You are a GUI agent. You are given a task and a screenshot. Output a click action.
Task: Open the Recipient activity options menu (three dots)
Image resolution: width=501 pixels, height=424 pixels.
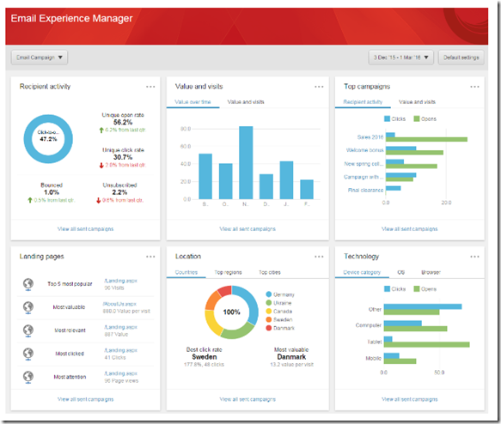point(150,87)
